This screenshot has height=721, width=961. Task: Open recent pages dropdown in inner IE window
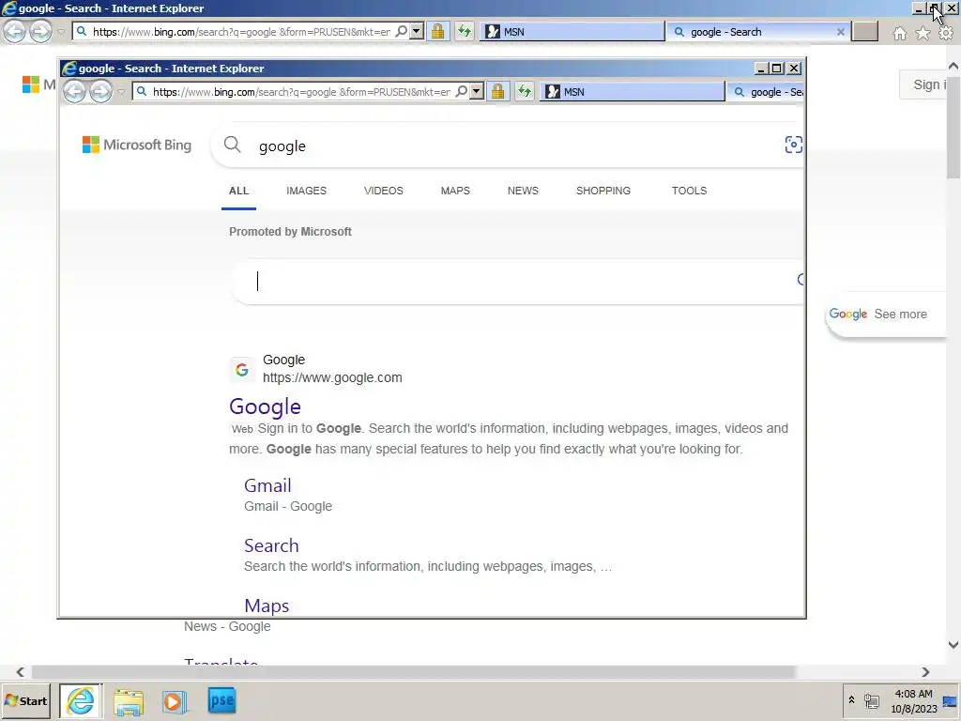[x=121, y=92]
